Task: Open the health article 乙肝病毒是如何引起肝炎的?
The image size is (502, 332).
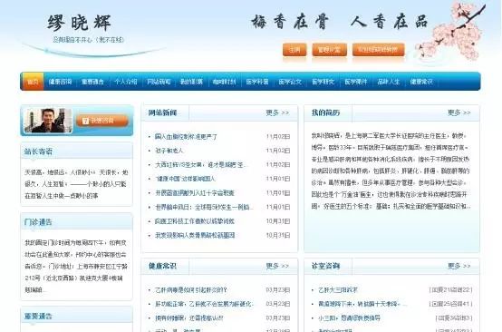Action: tap(191, 290)
